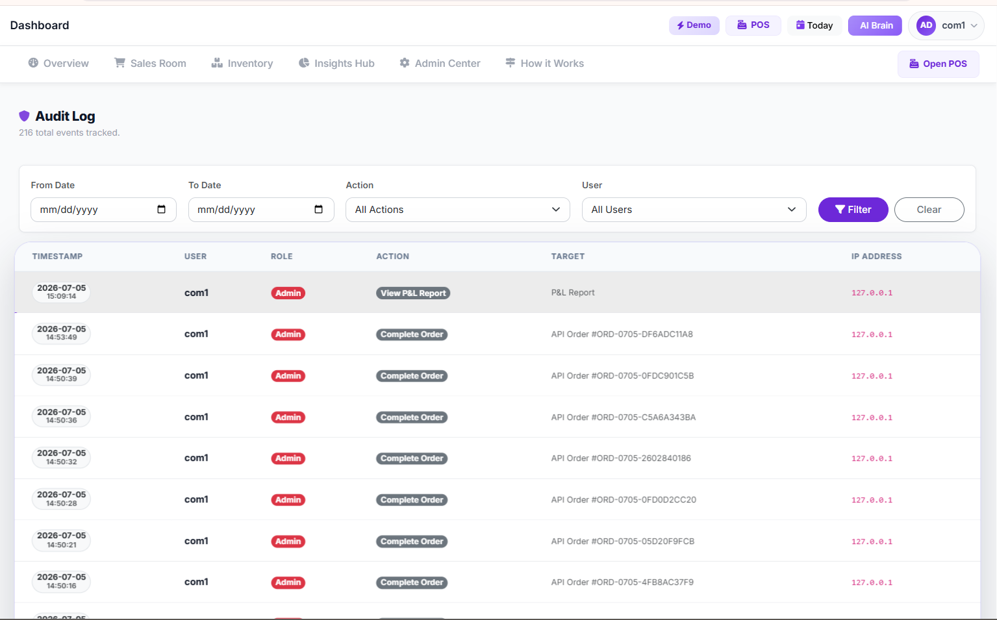This screenshot has height=620, width=997.
Task: Click the Open POS button
Action: click(939, 64)
